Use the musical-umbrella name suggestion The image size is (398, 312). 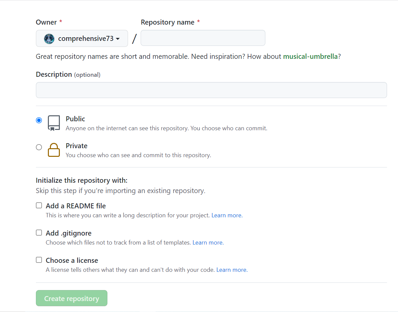[310, 56]
